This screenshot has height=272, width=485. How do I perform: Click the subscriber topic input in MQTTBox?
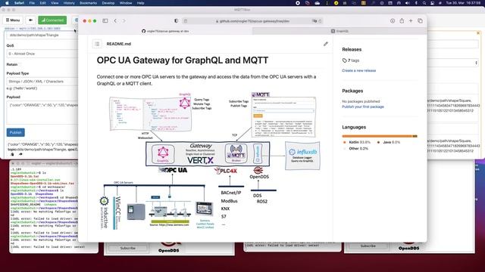point(452,44)
